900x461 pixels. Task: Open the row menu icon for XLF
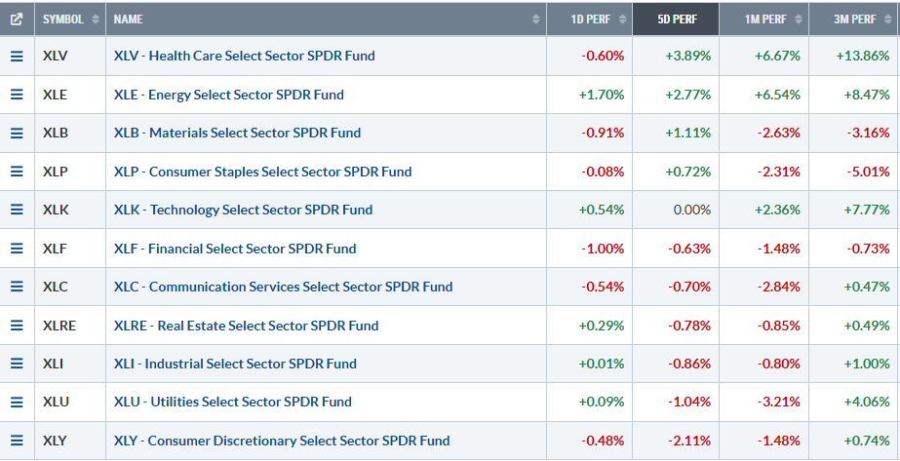(17, 249)
